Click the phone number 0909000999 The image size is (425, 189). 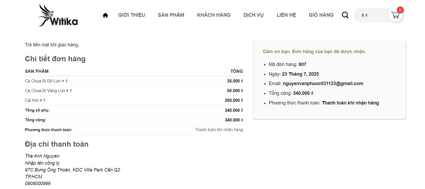coord(38,184)
